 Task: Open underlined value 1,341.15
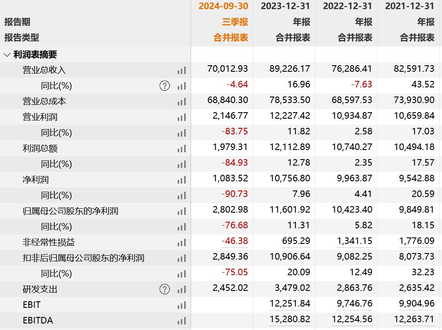pos(355,241)
